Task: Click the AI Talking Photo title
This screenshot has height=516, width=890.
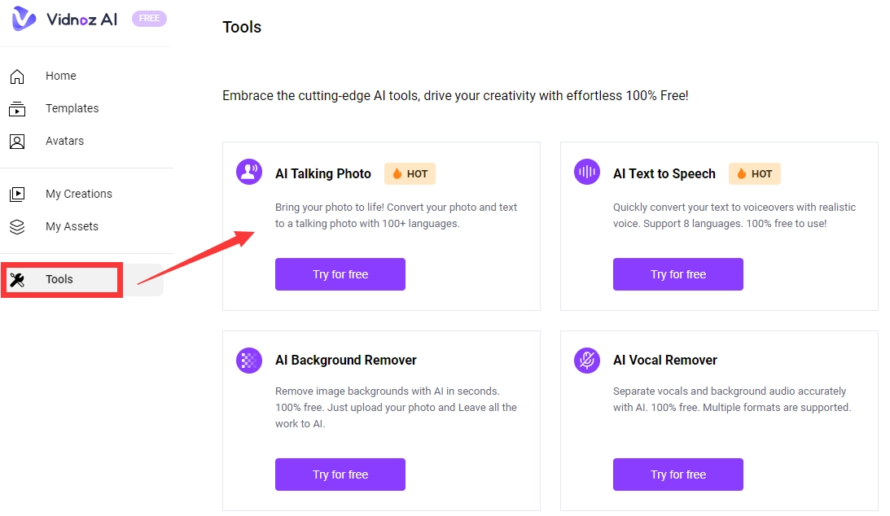Action: pyautogui.click(x=323, y=173)
